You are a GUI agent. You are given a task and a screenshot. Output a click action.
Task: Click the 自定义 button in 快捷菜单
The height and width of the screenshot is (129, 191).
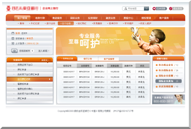click(45, 60)
